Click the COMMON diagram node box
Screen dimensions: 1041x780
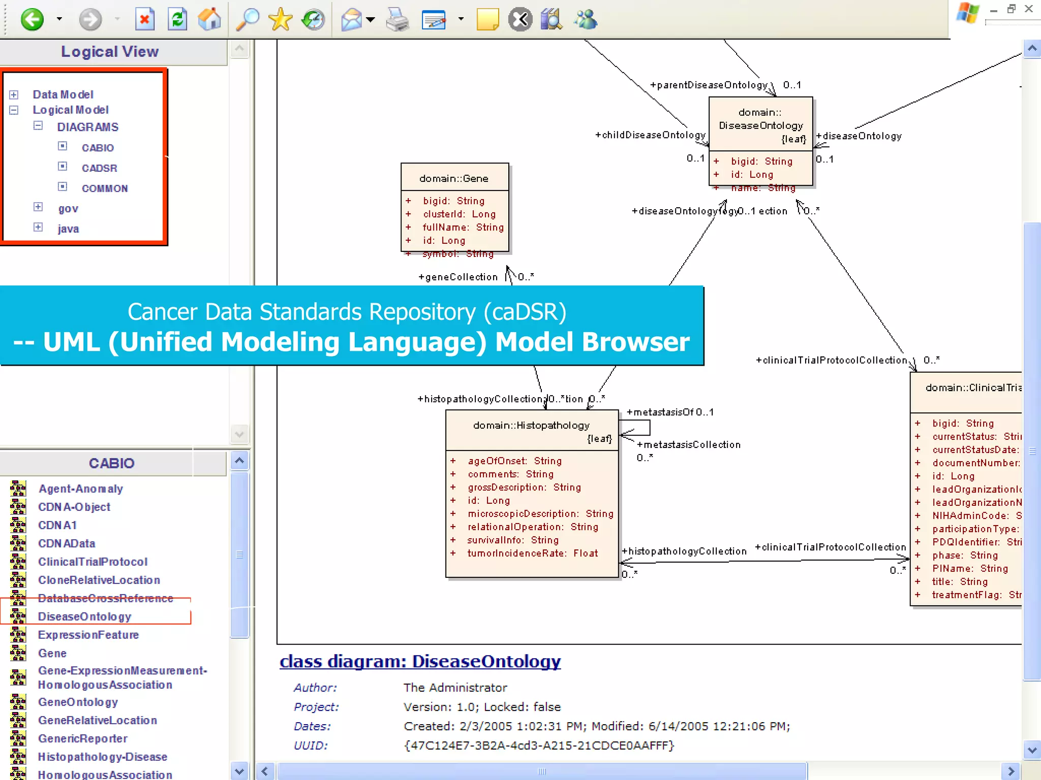(63, 187)
